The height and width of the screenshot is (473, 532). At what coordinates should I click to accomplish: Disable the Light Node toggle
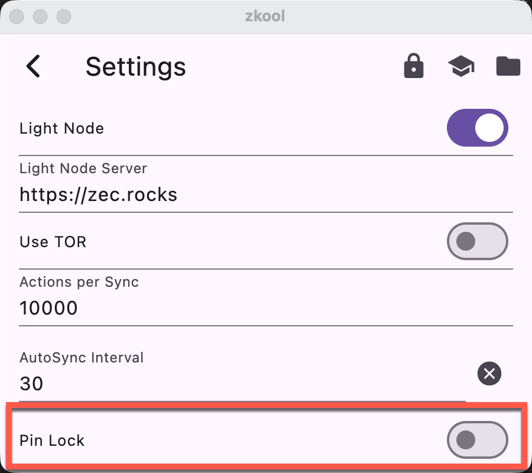[478, 128]
